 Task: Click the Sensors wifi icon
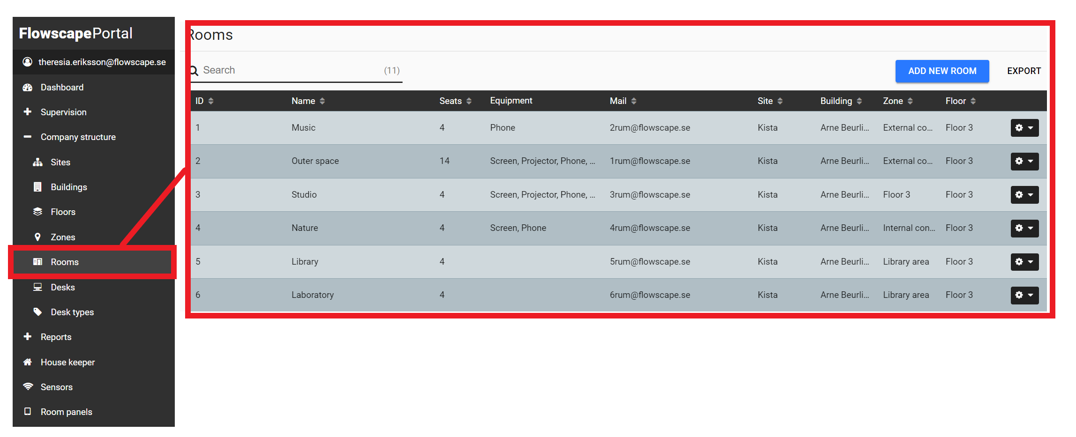coord(28,387)
